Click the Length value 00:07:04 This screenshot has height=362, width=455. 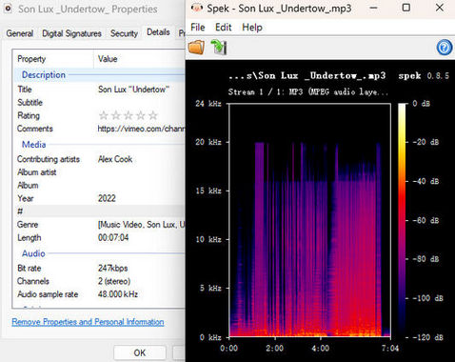tap(113, 238)
